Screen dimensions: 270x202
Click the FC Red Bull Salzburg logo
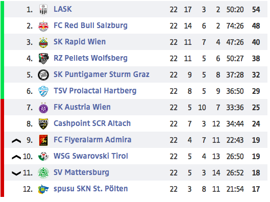[x=43, y=26]
